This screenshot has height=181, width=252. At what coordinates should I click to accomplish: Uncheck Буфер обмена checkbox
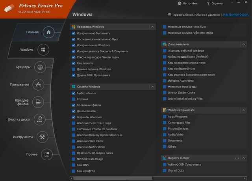[x=74, y=93]
